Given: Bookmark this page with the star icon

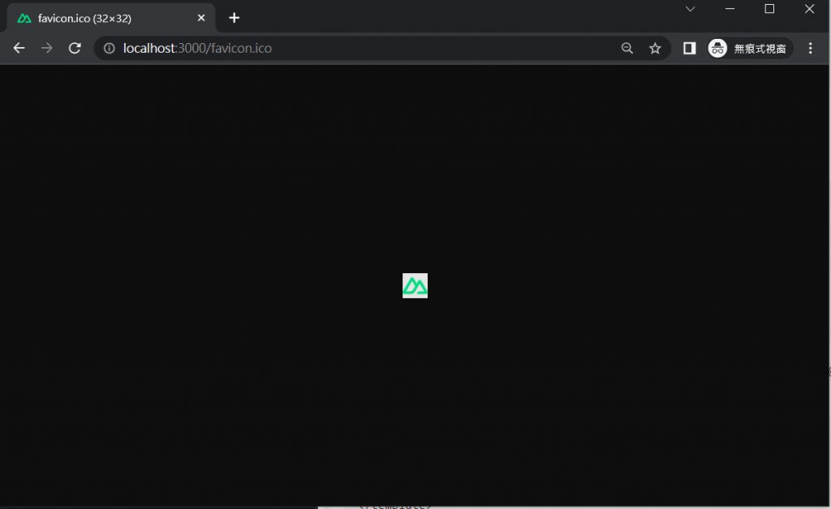Looking at the screenshot, I should click(x=655, y=48).
